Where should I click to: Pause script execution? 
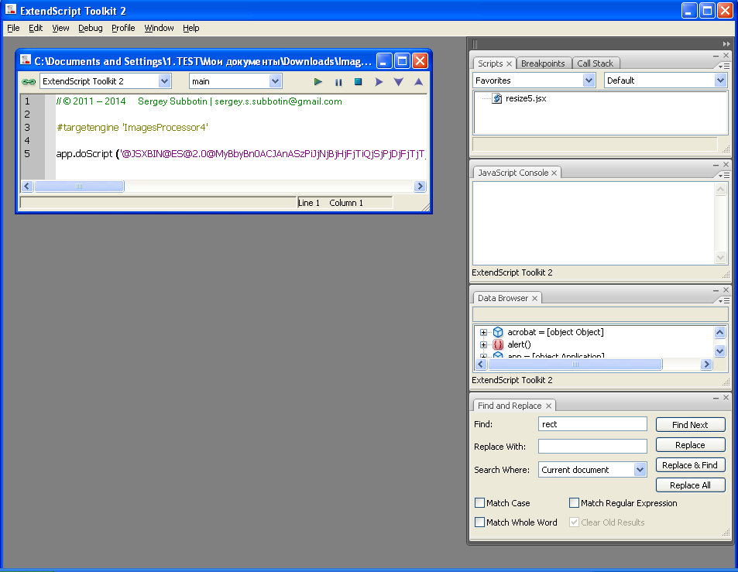click(338, 82)
